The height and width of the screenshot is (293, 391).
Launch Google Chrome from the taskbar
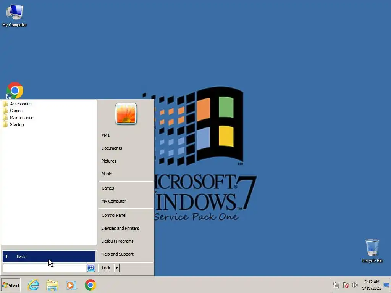click(x=90, y=285)
